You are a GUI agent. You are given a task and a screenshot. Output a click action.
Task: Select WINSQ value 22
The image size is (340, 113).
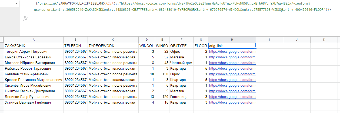[162, 51]
